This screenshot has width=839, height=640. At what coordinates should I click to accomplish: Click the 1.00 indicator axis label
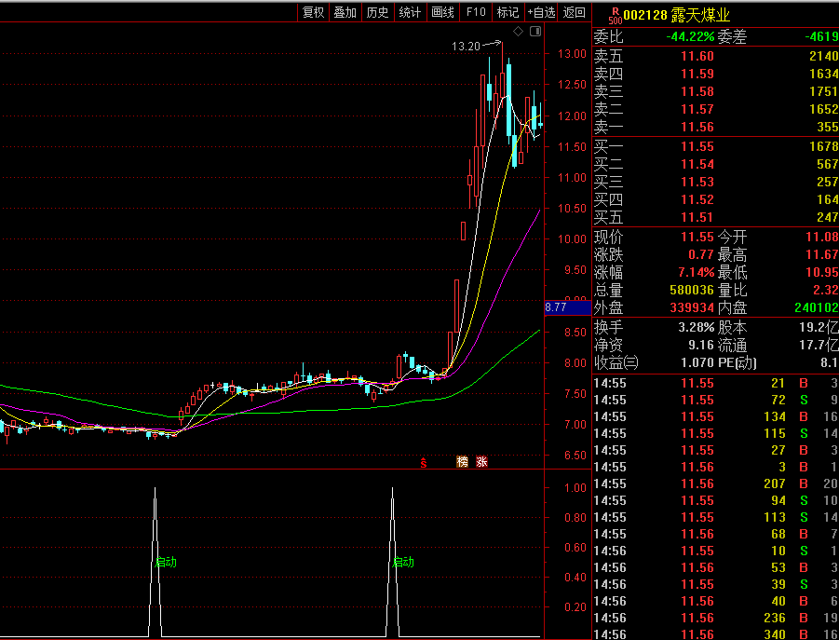[x=575, y=488]
